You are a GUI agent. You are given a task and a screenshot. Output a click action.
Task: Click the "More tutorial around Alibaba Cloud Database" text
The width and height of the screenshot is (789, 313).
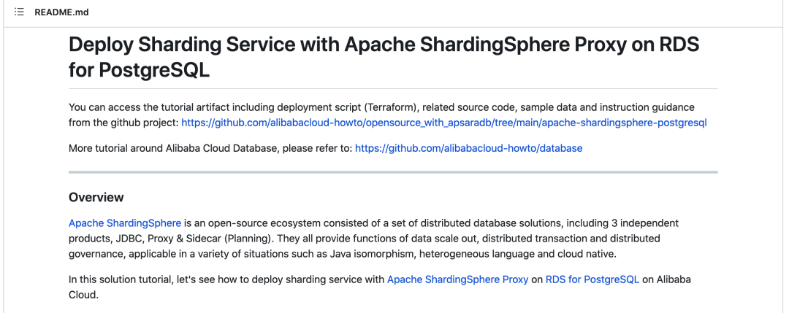(211, 148)
